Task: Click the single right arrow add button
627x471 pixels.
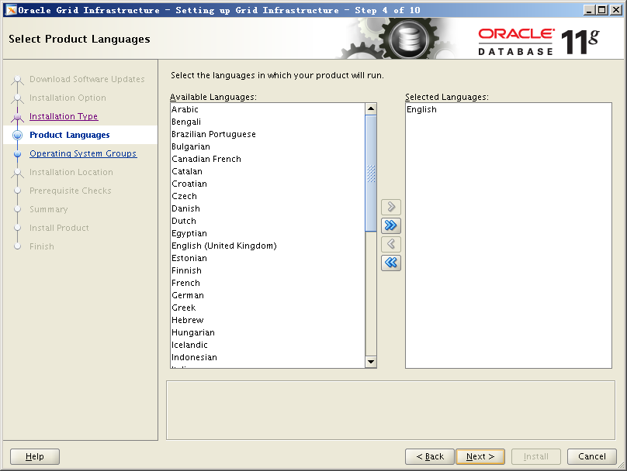Action: (391, 207)
